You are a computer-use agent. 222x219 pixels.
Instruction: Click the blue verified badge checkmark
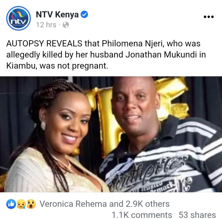84,14
